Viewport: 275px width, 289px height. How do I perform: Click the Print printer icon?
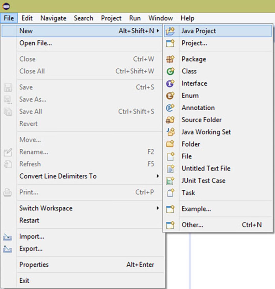(8, 192)
